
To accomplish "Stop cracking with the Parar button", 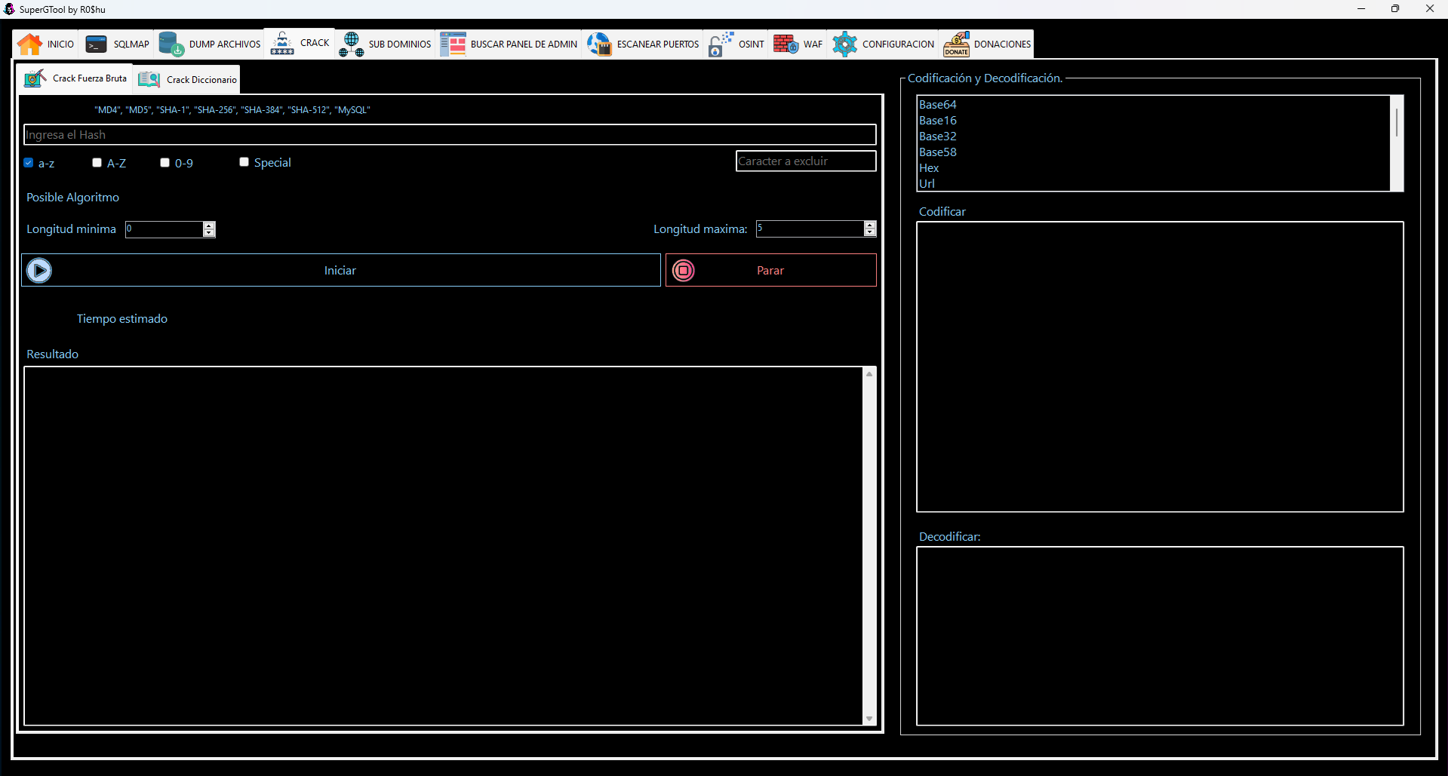I will coord(771,270).
